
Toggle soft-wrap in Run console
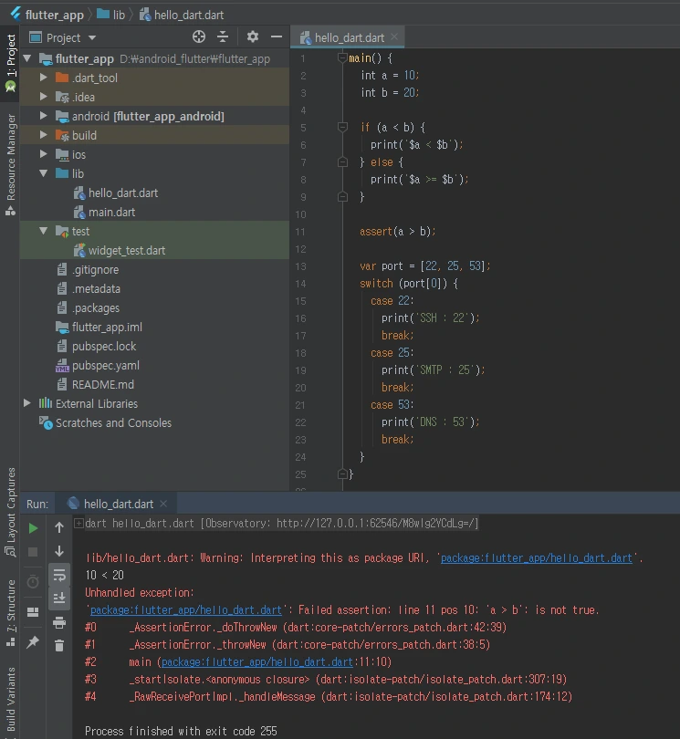click(x=59, y=575)
